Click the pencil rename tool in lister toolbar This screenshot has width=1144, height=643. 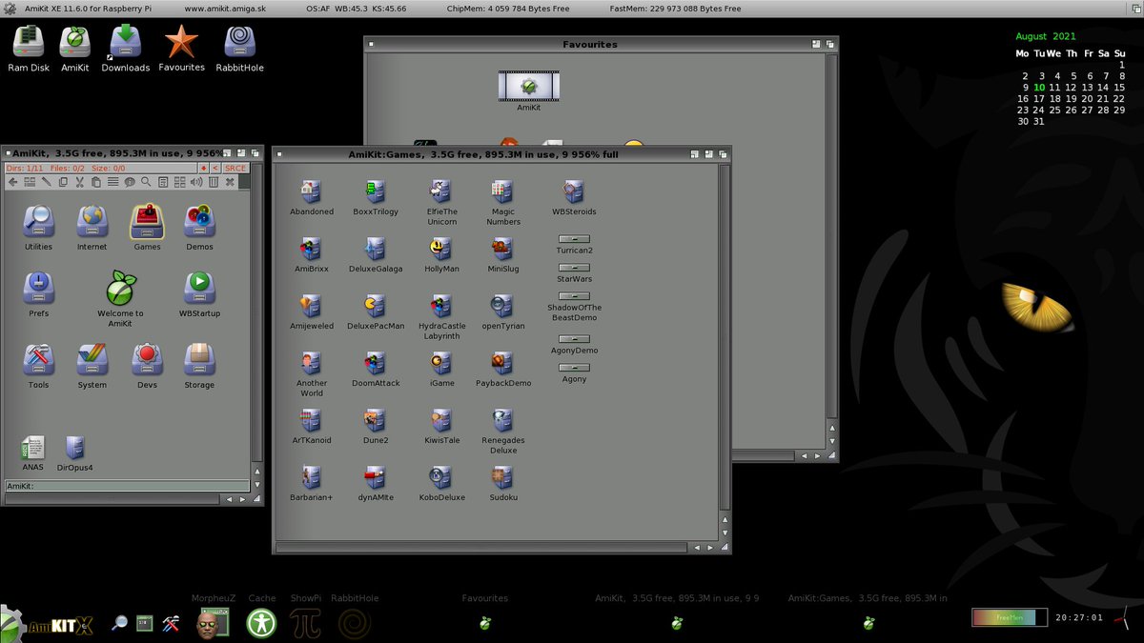coord(46,182)
